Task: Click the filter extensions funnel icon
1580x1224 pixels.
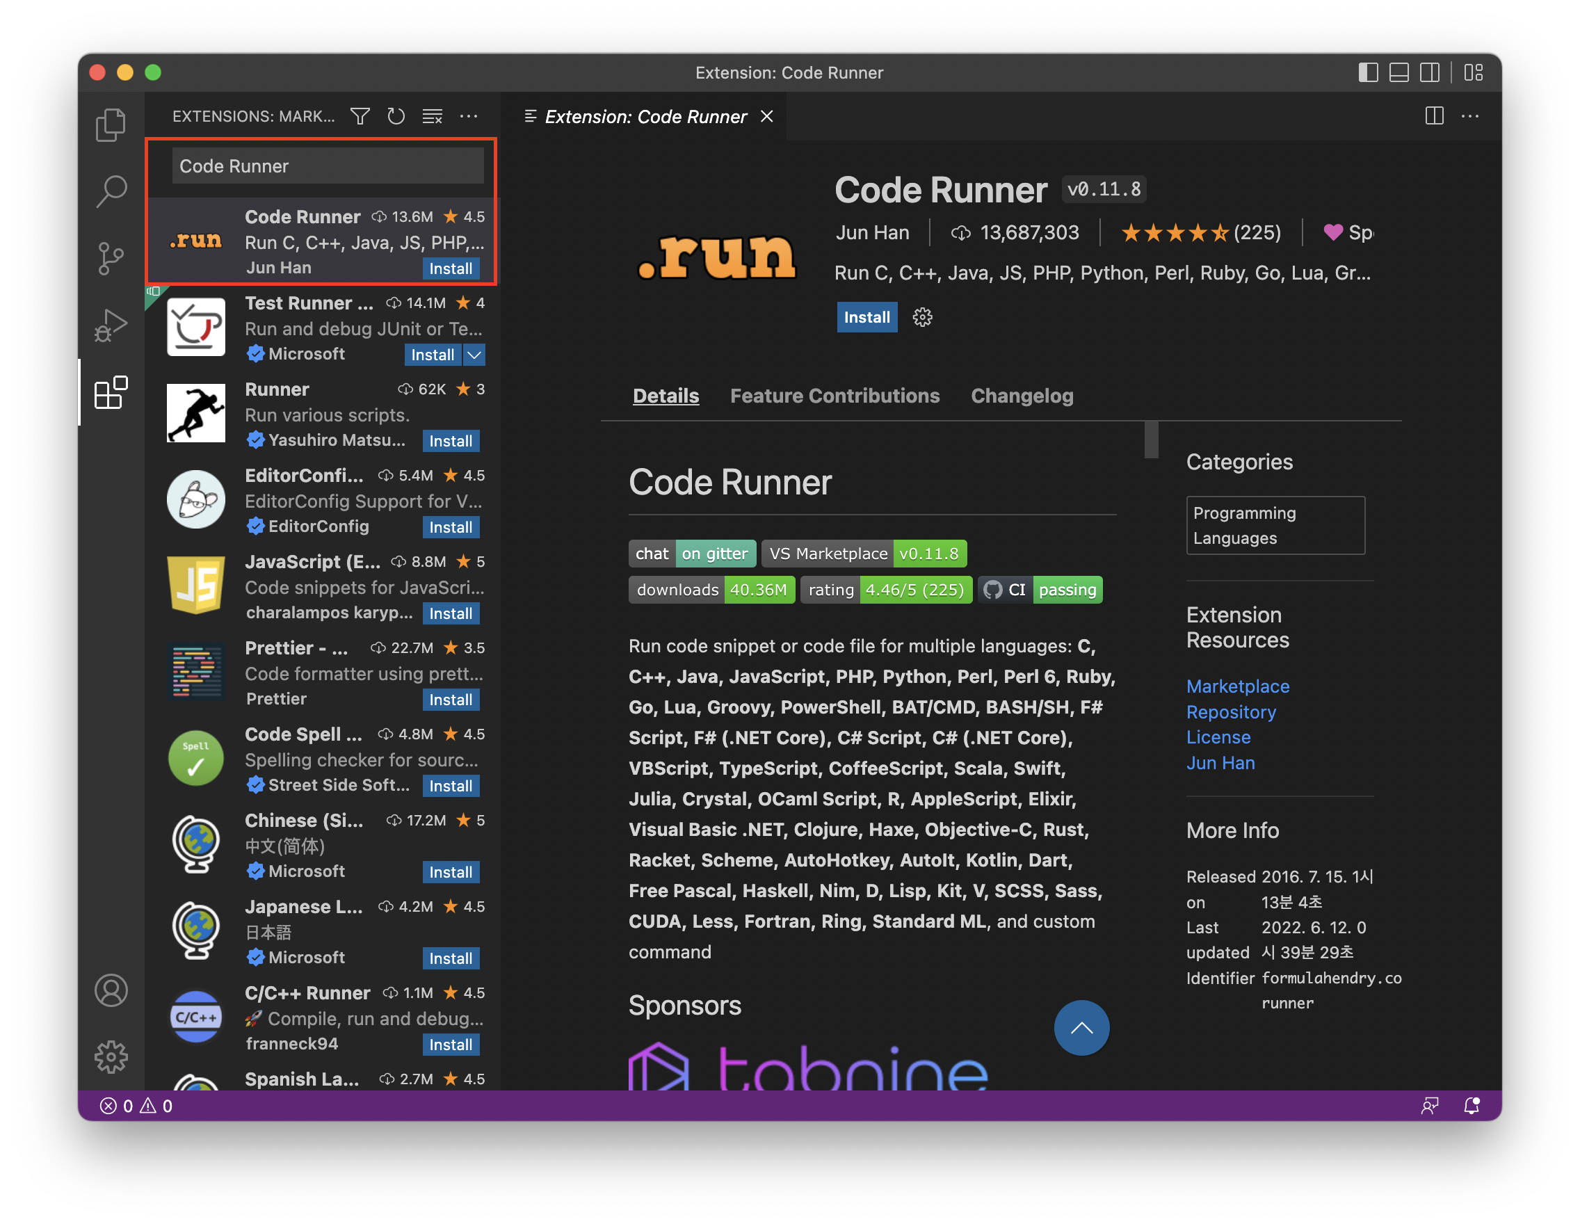Action: (360, 116)
